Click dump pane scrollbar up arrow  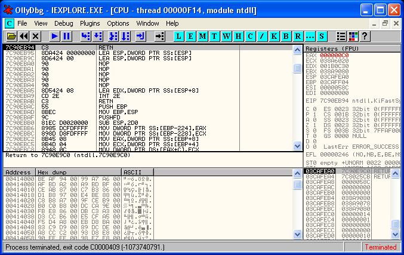pyautogui.click(x=297, y=174)
